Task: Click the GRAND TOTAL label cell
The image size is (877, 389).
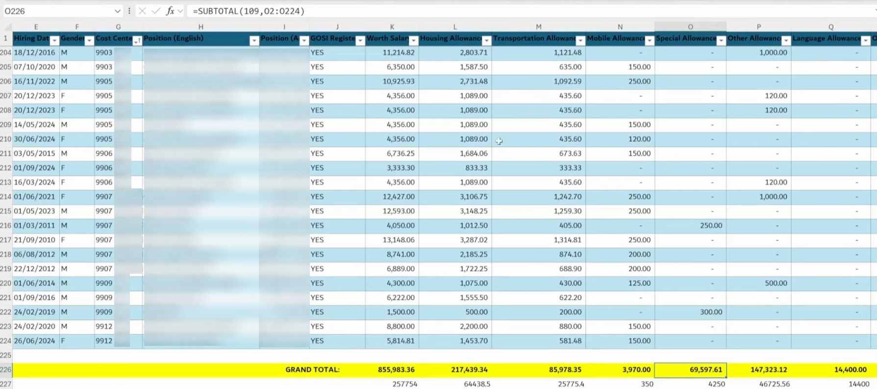Action: [x=312, y=370]
